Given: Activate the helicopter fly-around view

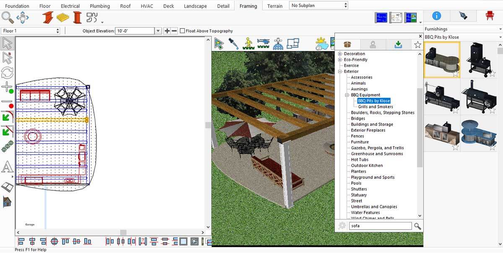Looking at the screenshot, I should [x=264, y=43].
